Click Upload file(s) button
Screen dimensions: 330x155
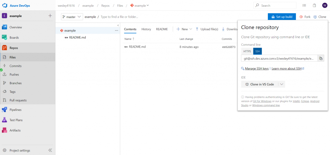207,29
